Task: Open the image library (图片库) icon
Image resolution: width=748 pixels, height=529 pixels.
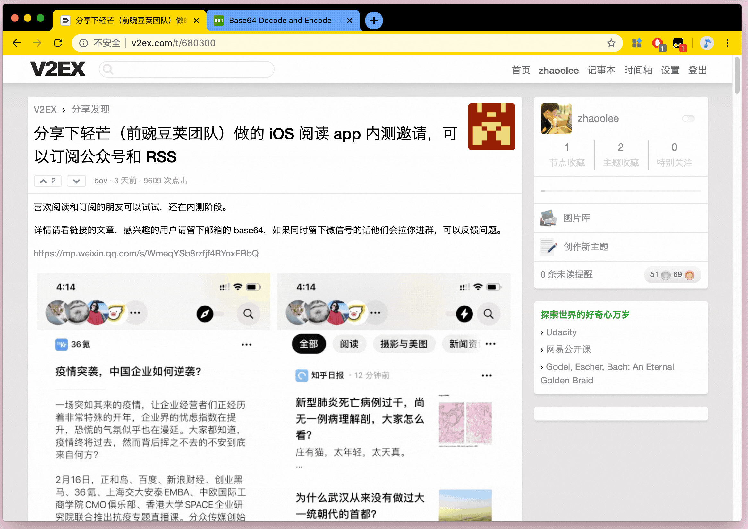Action: point(548,218)
